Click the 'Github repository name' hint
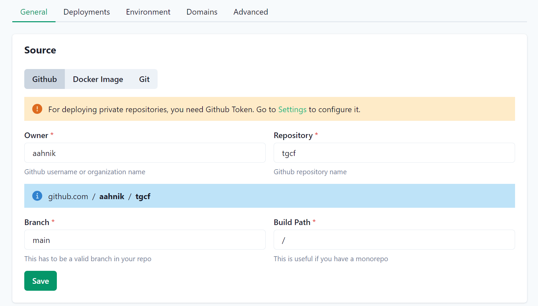Screen dimensions: 538x306 point(310,172)
